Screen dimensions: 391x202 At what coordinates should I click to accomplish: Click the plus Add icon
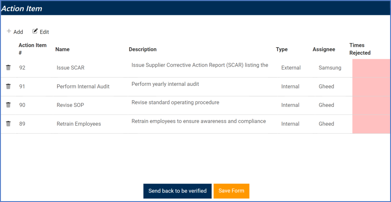pyautogui.click(x=9, y=32)
